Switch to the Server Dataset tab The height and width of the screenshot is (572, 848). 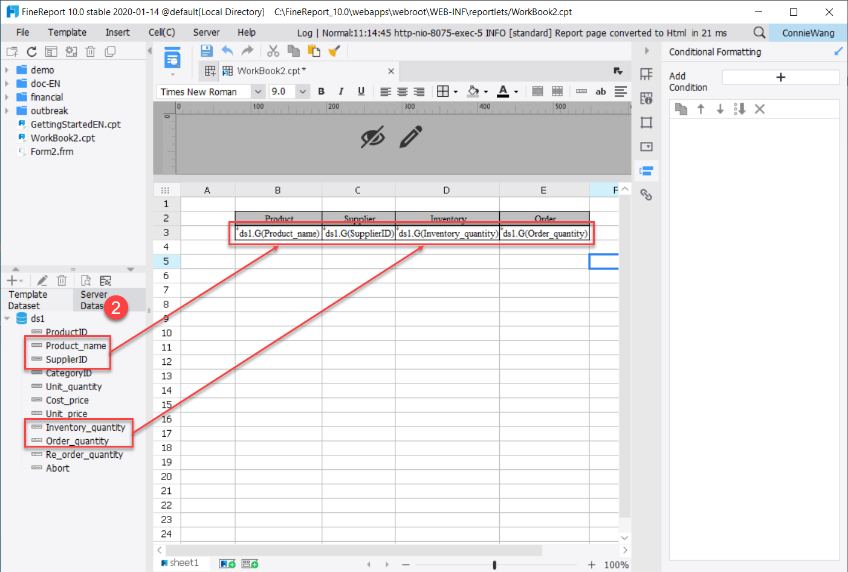[x=94, y=300]
